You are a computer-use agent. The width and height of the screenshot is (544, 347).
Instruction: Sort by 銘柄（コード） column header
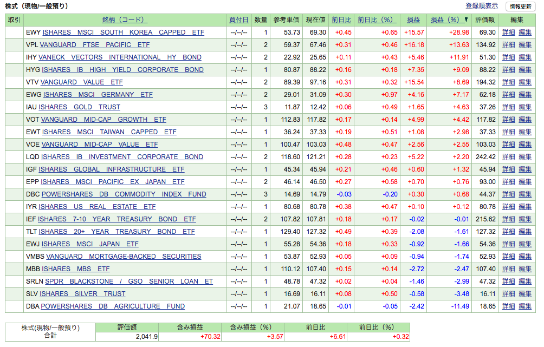[125, 20]
